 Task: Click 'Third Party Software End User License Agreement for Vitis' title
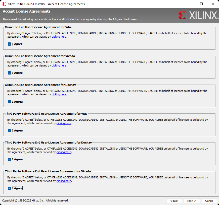(x=46, y=114)
